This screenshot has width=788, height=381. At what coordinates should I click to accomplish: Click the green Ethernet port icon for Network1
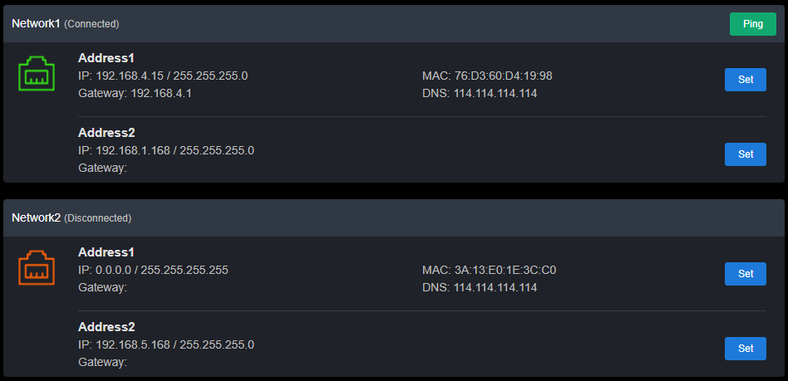[37, 74]
